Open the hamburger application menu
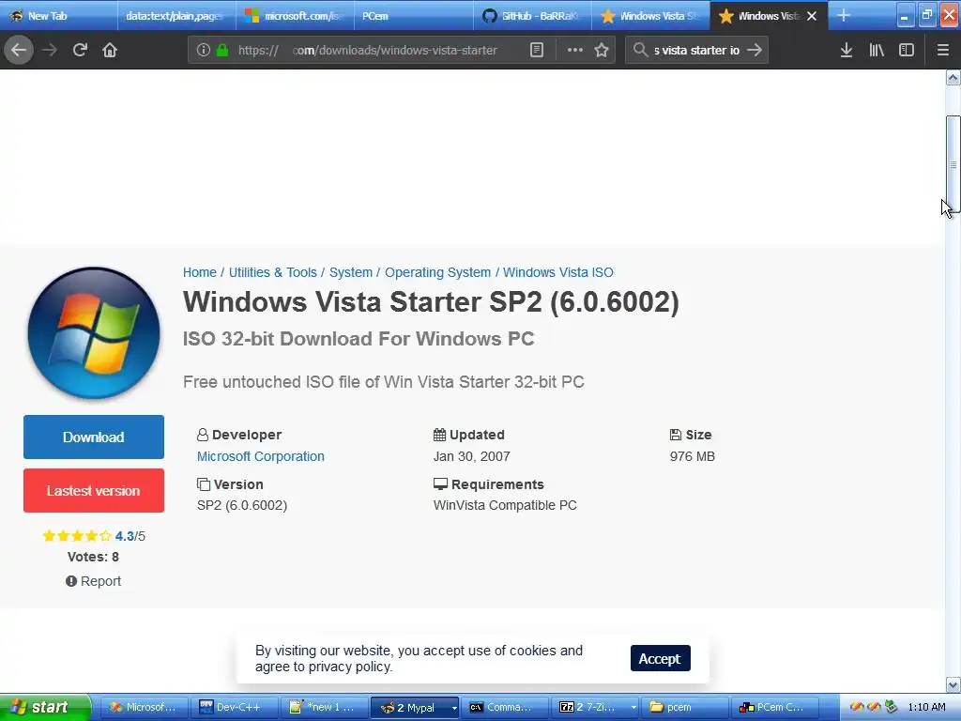Viewport: 961px width, 721px height. tap(943, 51)
